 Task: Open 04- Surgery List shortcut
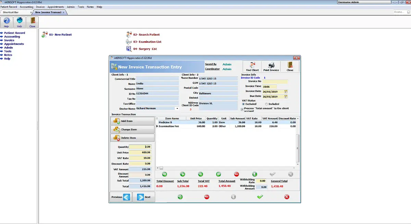coord(141,49)
